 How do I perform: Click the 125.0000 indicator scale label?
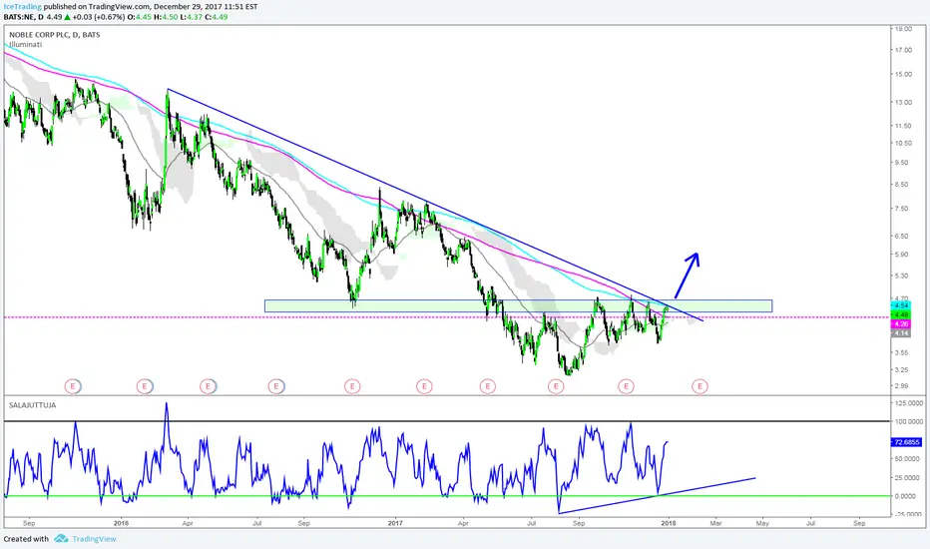click(x=907, y=403)
